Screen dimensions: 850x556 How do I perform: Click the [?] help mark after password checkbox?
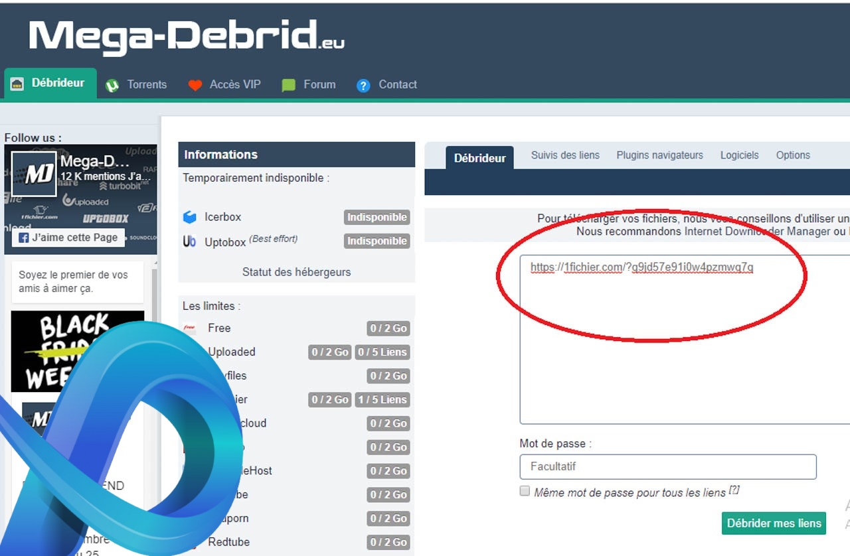click(x=734, y=490)
